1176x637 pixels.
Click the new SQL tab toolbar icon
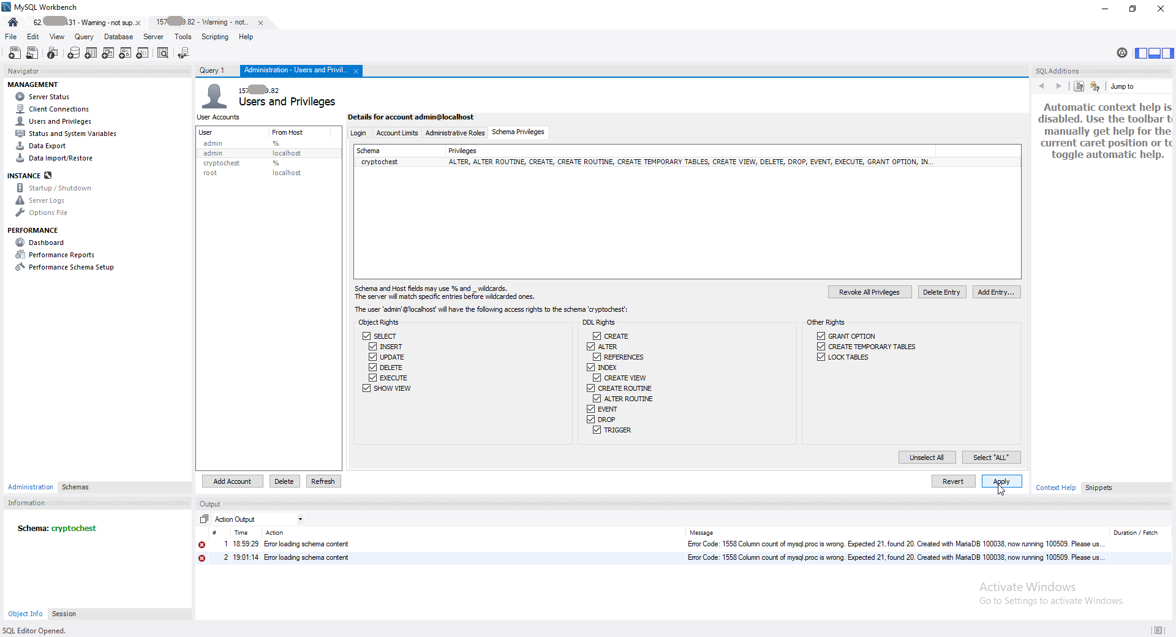[x=15, y=53]
